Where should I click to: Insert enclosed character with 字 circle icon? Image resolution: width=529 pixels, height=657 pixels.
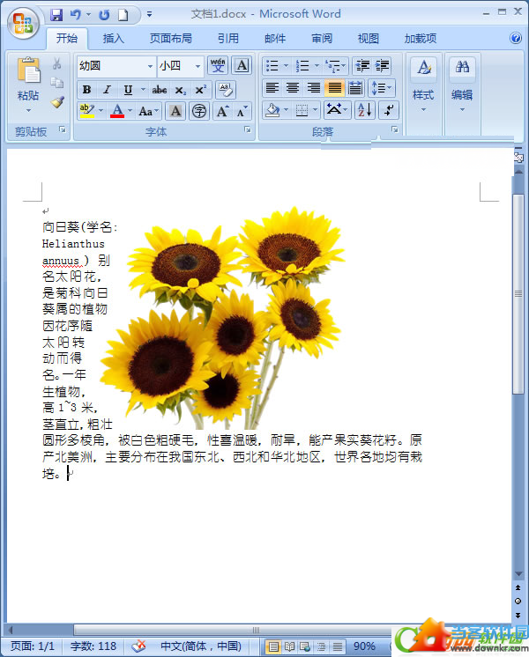199,111
